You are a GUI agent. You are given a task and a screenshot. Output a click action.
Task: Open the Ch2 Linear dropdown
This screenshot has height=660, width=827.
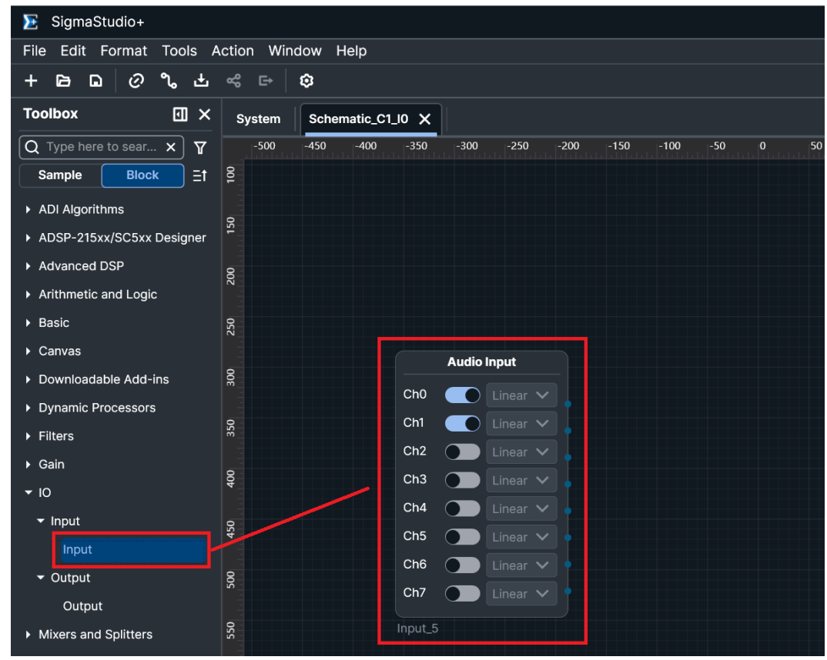tap(521, 452)
